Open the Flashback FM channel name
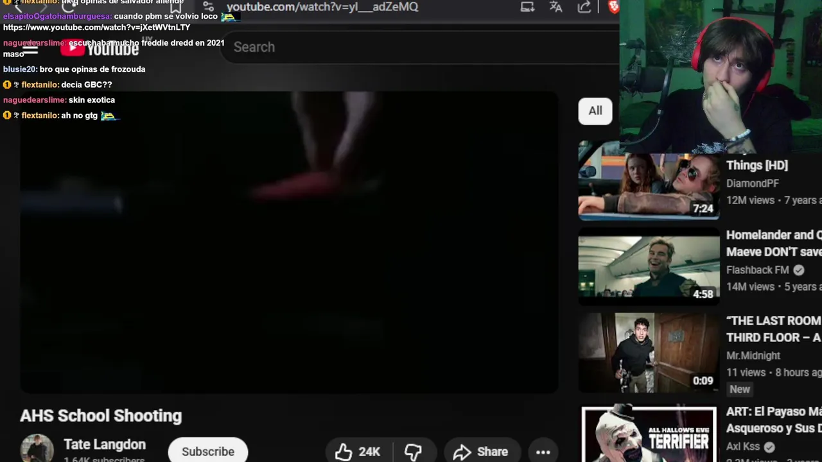Viewport: 822px width, 462px height. [758, 270]
